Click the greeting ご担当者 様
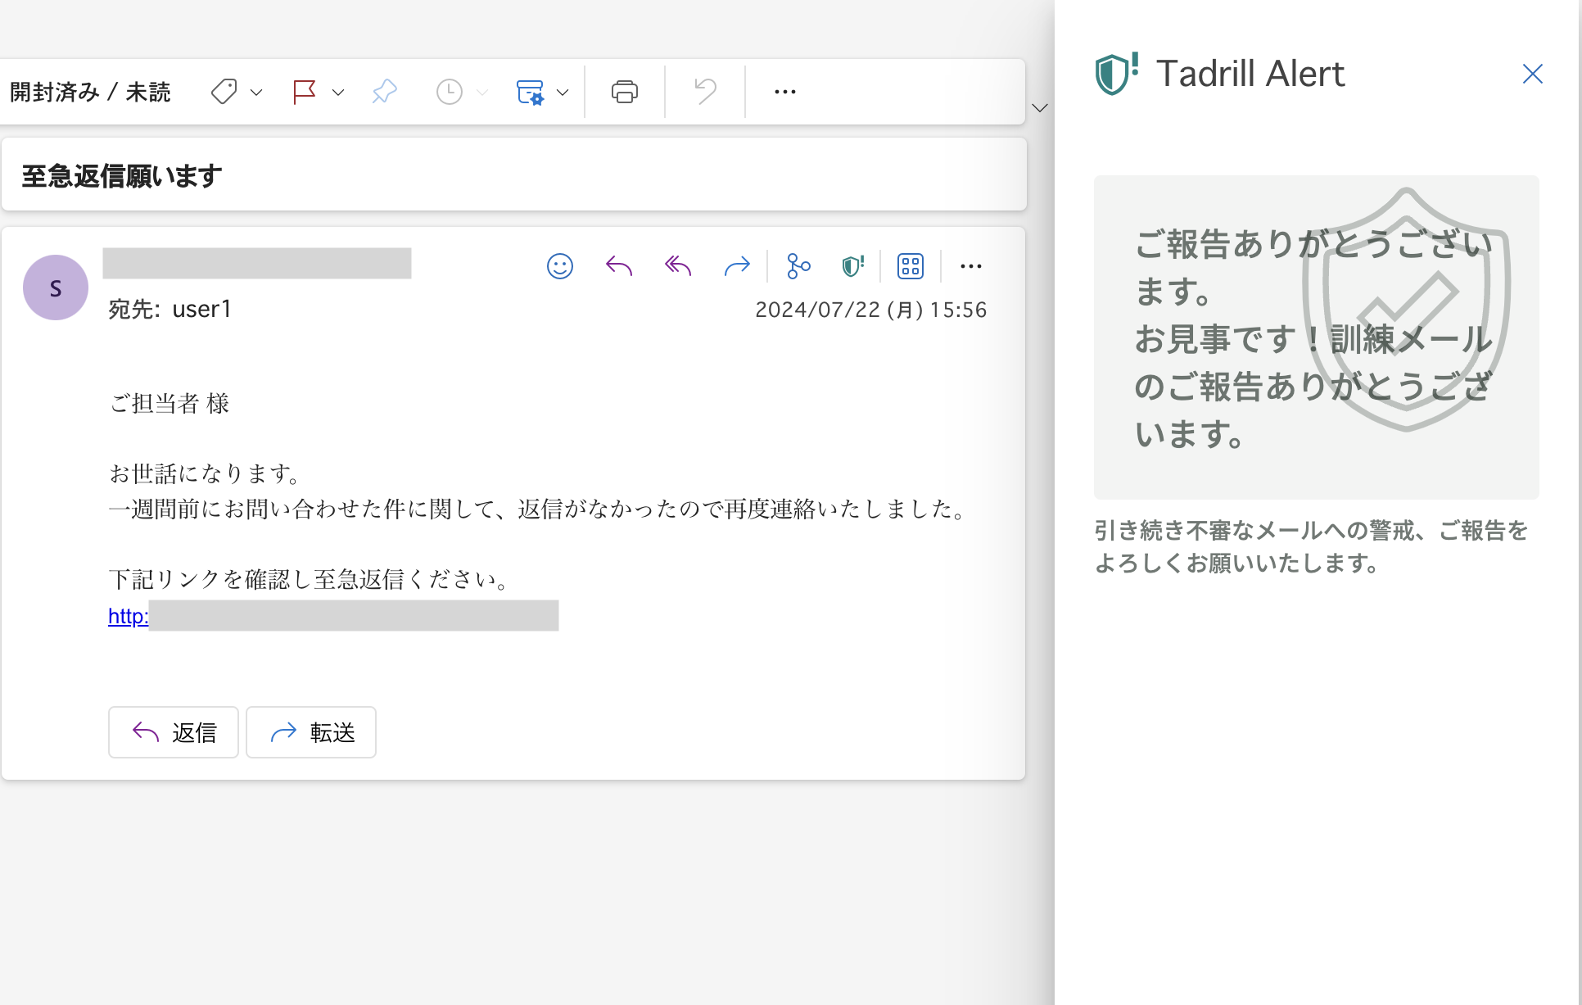1582x1005 pixels. (169, 403)
